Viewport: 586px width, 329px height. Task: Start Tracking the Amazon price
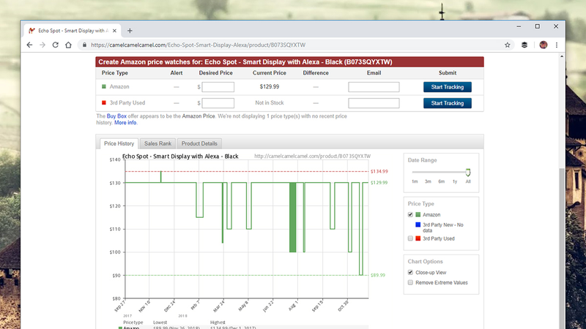(x=448, y=87)
